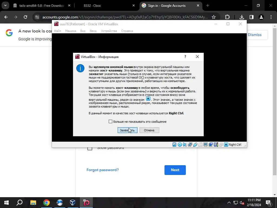
Task: Open File Explorer from the taskbar
Action: pos(33,203)
